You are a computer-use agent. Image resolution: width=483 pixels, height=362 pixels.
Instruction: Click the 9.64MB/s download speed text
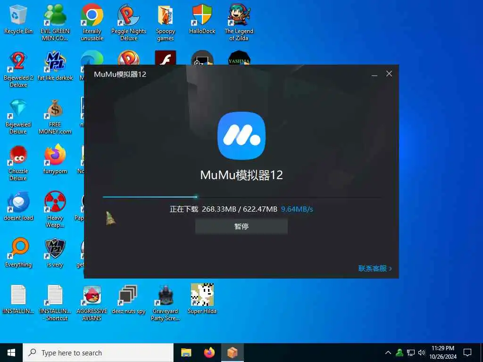click(x=297, y=209)
